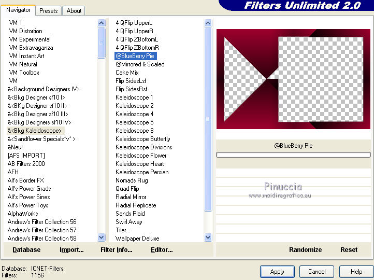Select &<BKg Designer sf10 II> category

(x=37, y=106)
